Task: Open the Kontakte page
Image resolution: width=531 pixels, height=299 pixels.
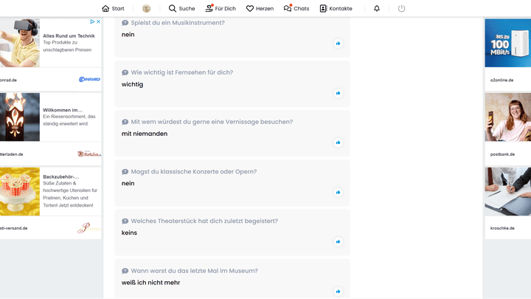Action: pyautogui.click(x=336, y=9)
